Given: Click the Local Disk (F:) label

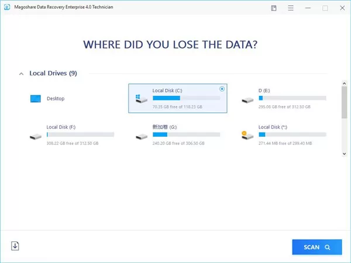Looking at the screenshot, I should (61, 127).
